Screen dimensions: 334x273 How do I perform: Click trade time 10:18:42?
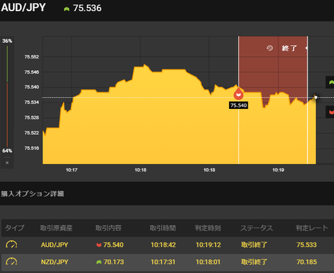[x=164, y=245]
